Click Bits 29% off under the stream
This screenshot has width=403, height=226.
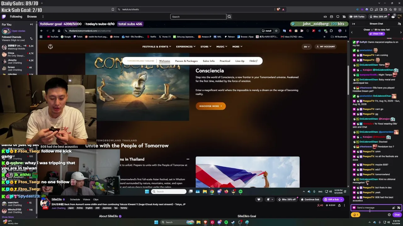coord(287,199)
